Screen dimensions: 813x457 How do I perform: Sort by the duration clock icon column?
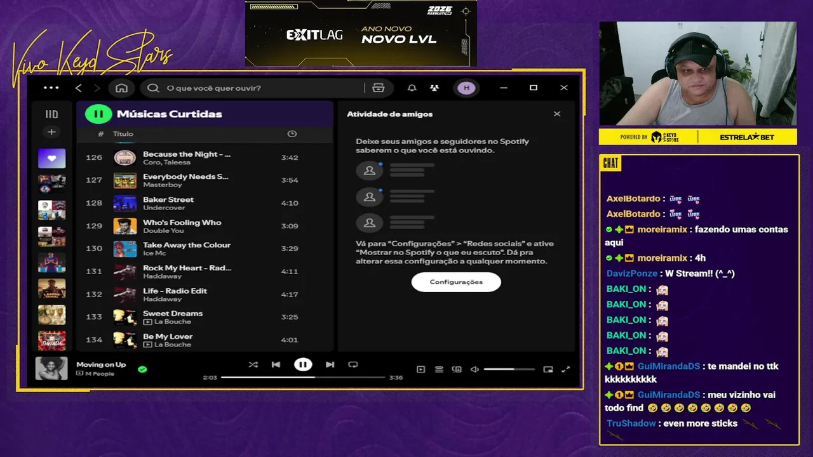point(292,134)
